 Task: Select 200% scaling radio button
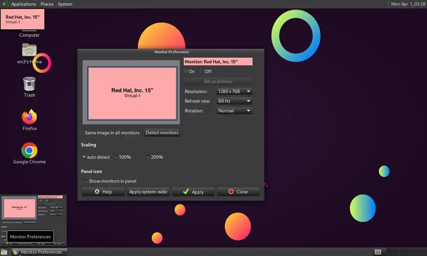point(155,157)
